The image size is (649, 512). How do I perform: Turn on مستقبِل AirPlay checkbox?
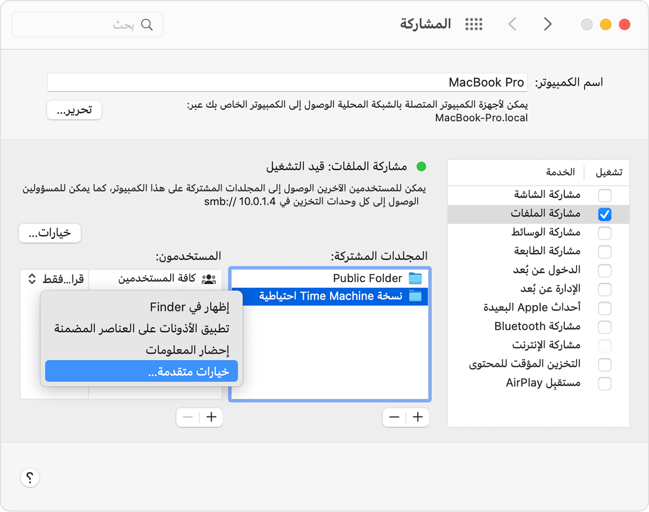605,384
